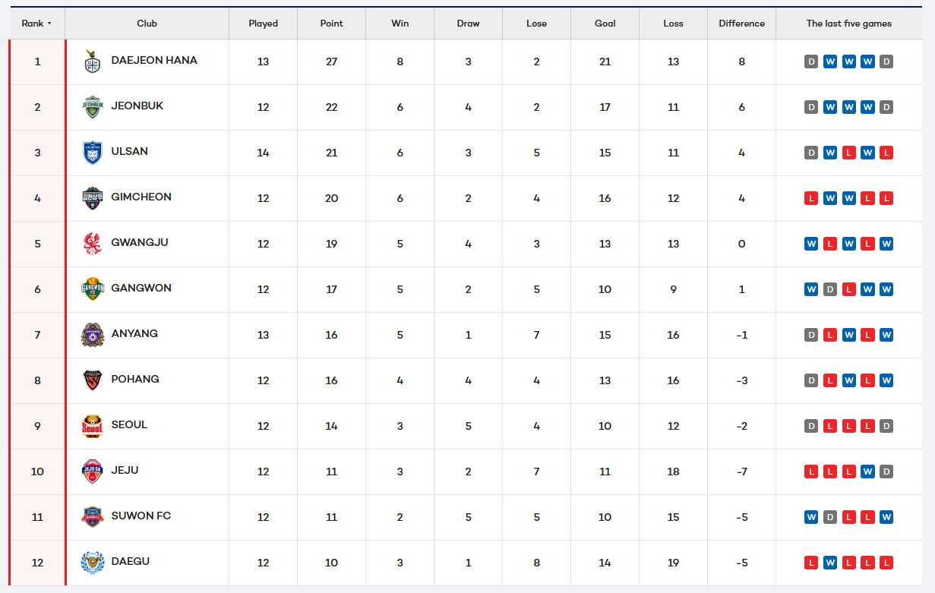This screenshot has height=593, width=935.
Task: Click Gwangju's first blue W result badge
Action: 811,244
